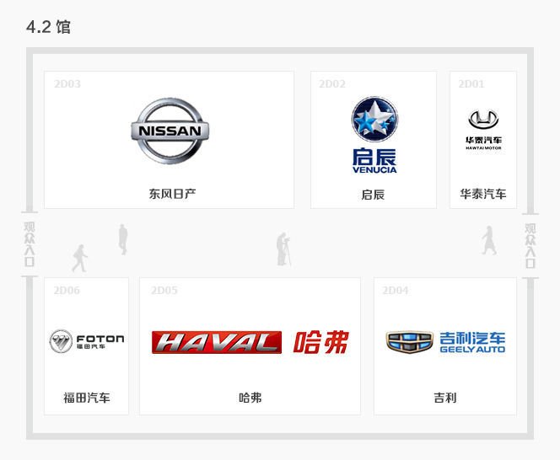Viewport: 560px width, 460px height.
Task: Select booth number 2D01
Action: click(x=471, y=84)
